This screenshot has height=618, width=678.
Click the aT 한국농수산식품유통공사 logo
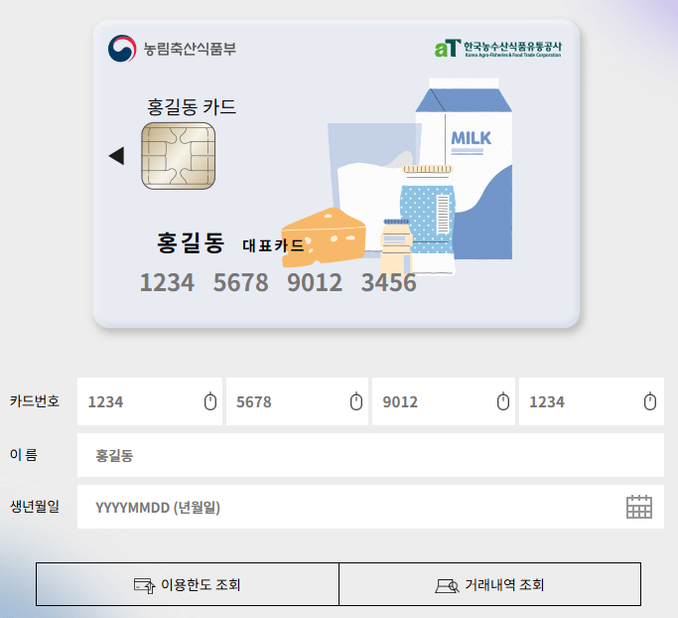tap(497, 48)
